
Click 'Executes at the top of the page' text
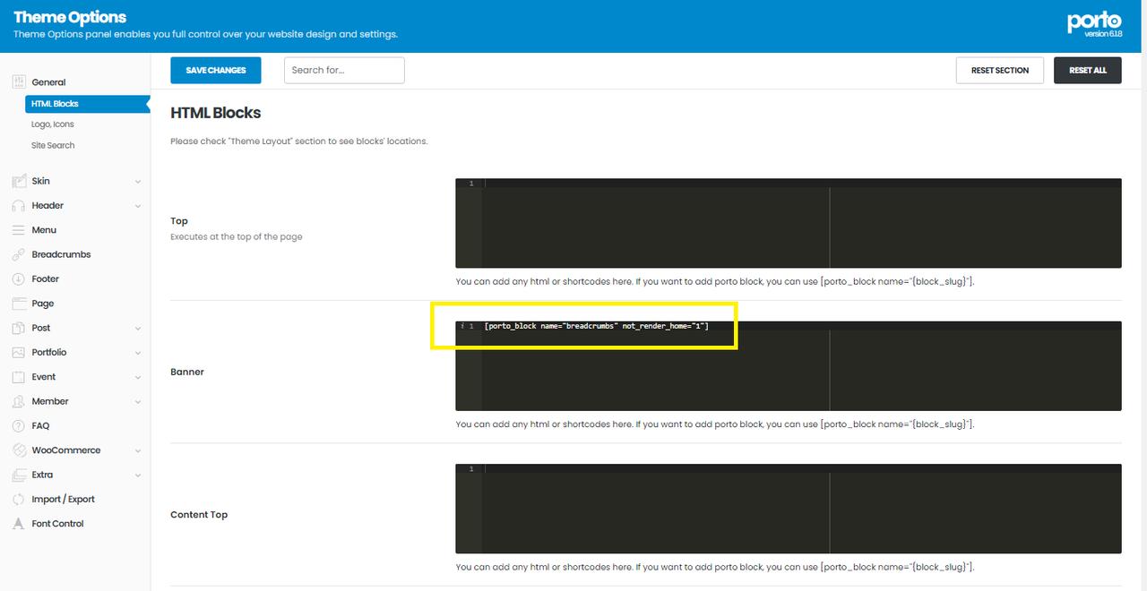[x=237, y=237]
